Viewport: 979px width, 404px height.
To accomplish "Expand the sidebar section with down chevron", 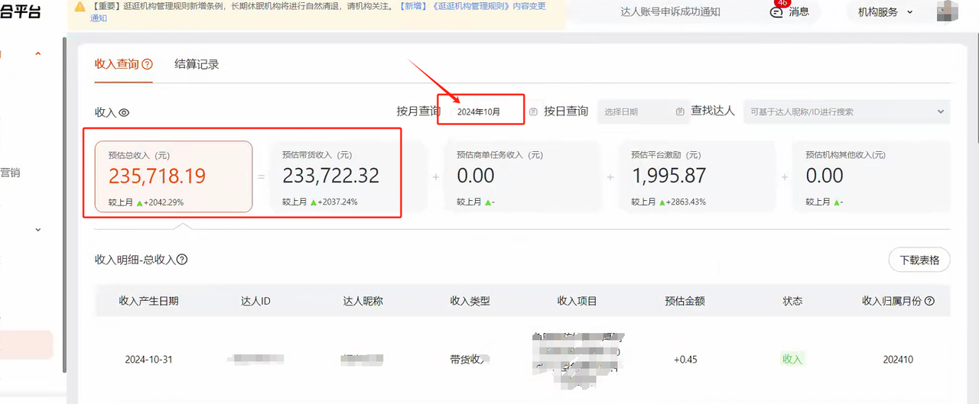I will click(x=37, y=229).
